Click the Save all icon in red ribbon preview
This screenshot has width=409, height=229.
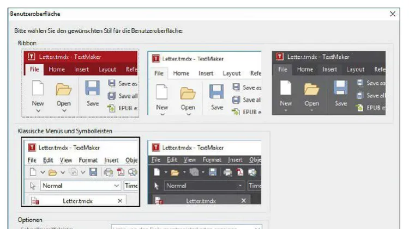point(112,96)
